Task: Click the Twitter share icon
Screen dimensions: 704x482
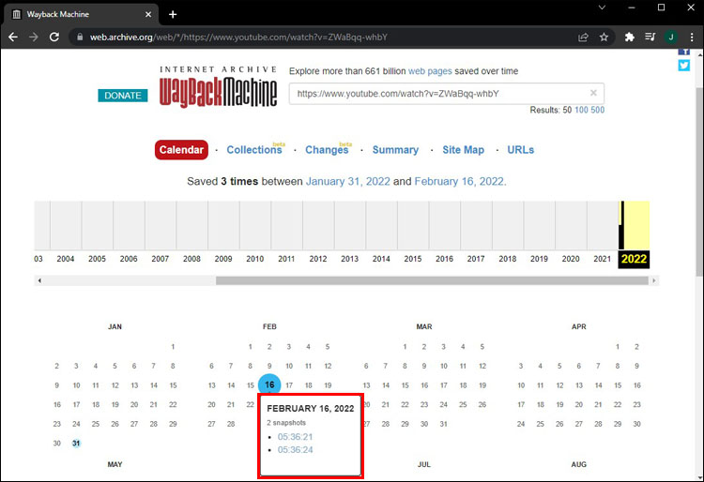Action: [683, 66]
